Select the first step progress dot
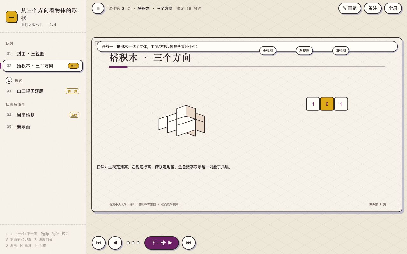Image resolution: width=407 pixels, height=254 pixels. click(x=128, y=243)
